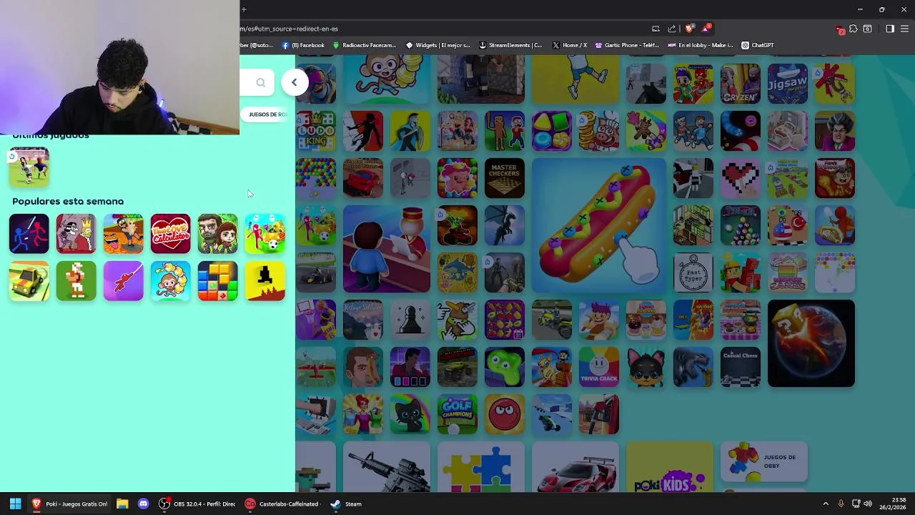Open the hotel bellboy game tile
The image size is (915, 515).
point(387,249)
